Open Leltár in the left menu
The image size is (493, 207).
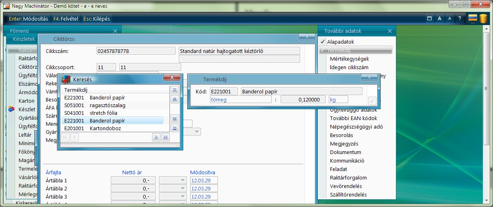pyautogui.click(x=25, y=135)
